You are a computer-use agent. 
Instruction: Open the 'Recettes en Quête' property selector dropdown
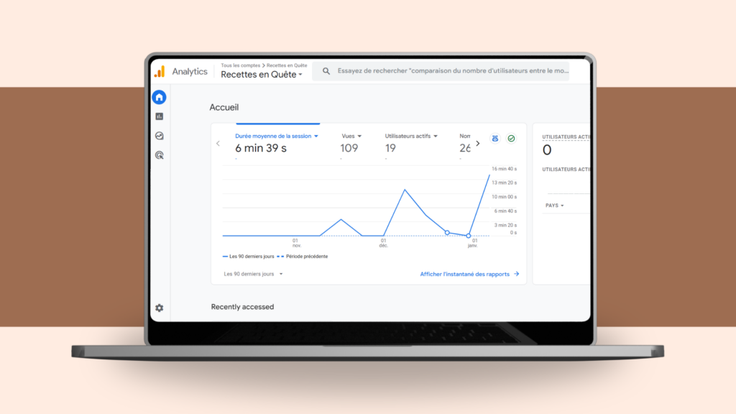click(262, 75)
